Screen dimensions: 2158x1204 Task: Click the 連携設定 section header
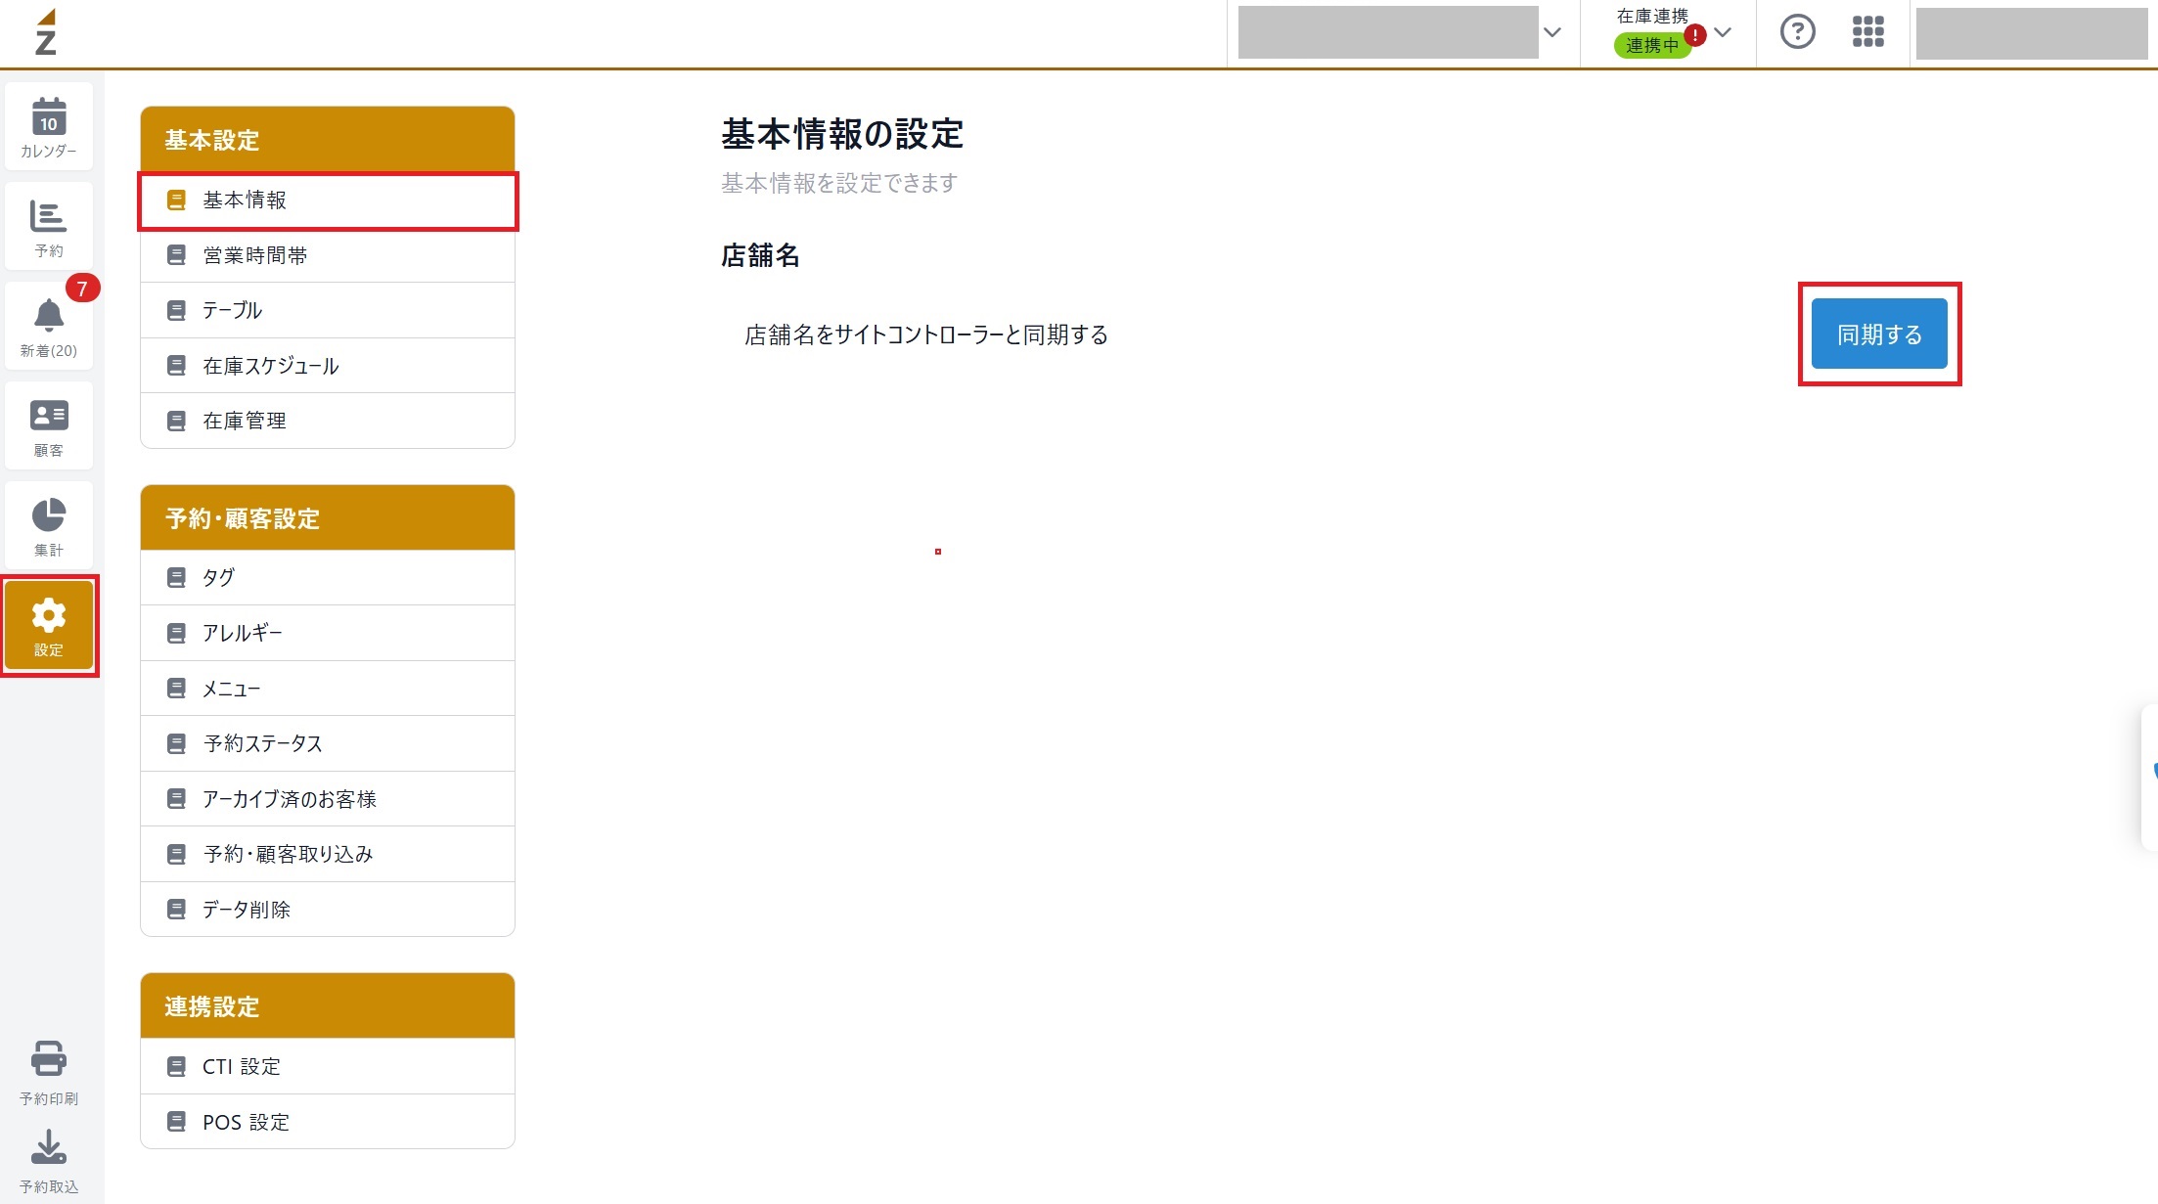click(x=328, y=1006)
